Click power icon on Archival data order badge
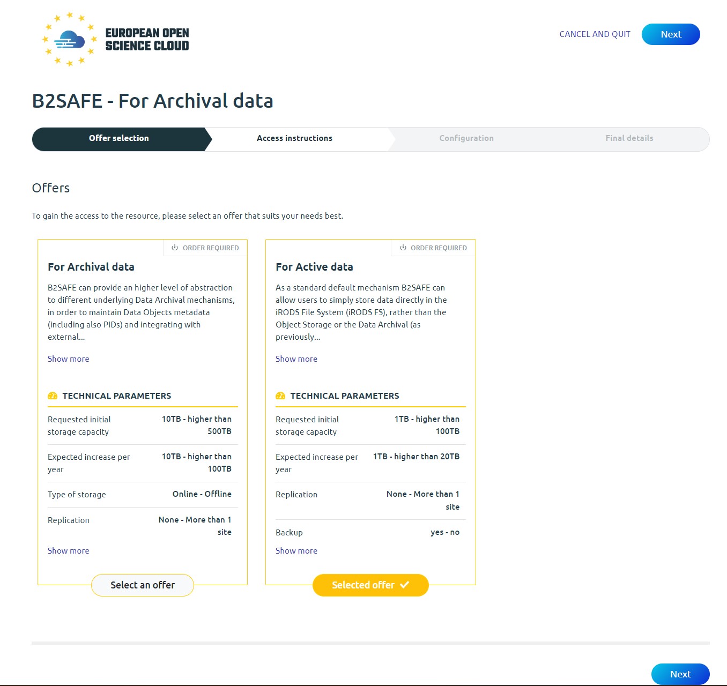This screenshot has width=727, height=686. point(175,248)
